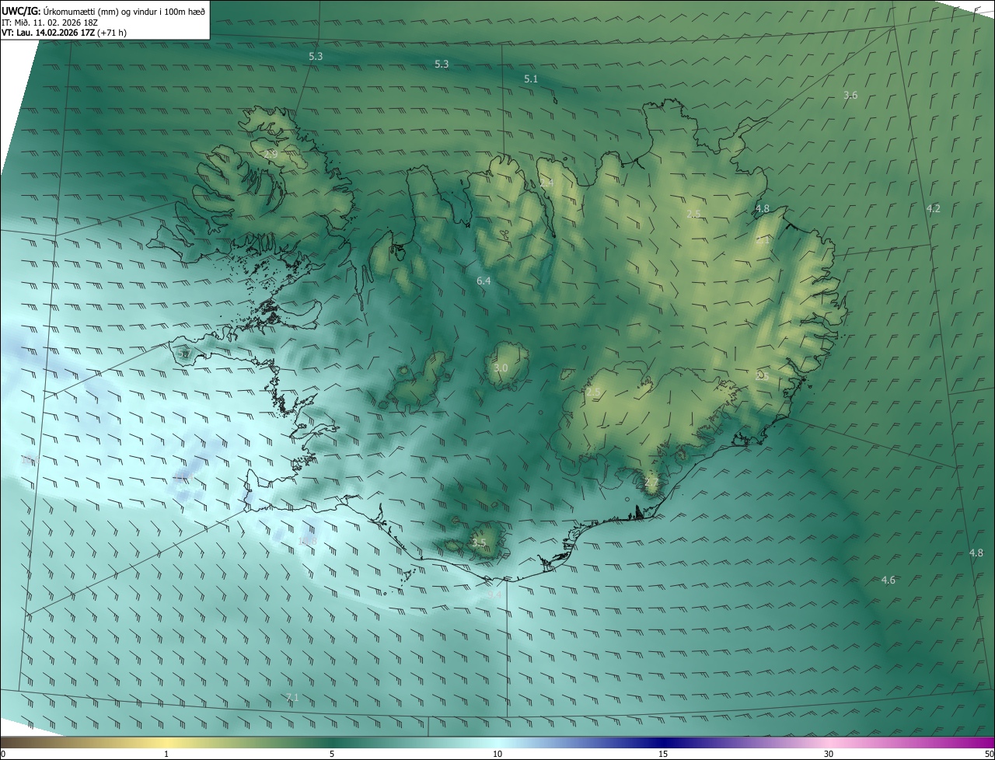Click the 5 tick on the color scale

332,754
